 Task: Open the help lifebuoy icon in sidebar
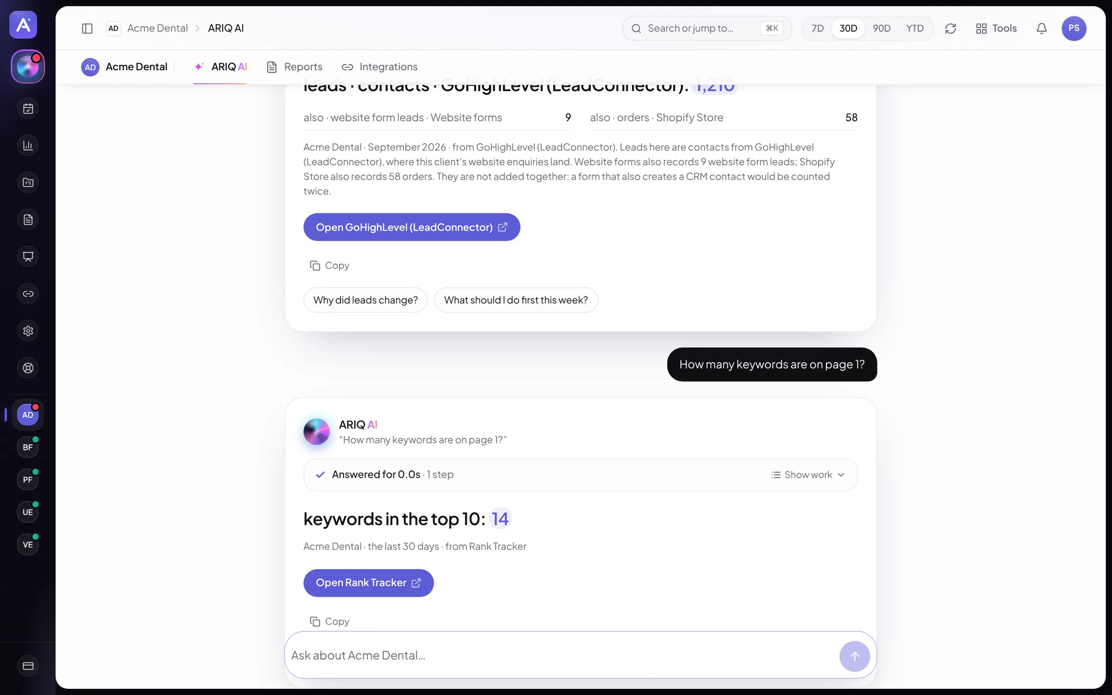click(x=28, y=368)
